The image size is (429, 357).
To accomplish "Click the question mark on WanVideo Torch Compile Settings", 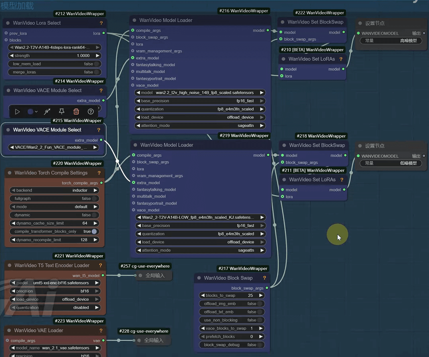I will (99, 173).
